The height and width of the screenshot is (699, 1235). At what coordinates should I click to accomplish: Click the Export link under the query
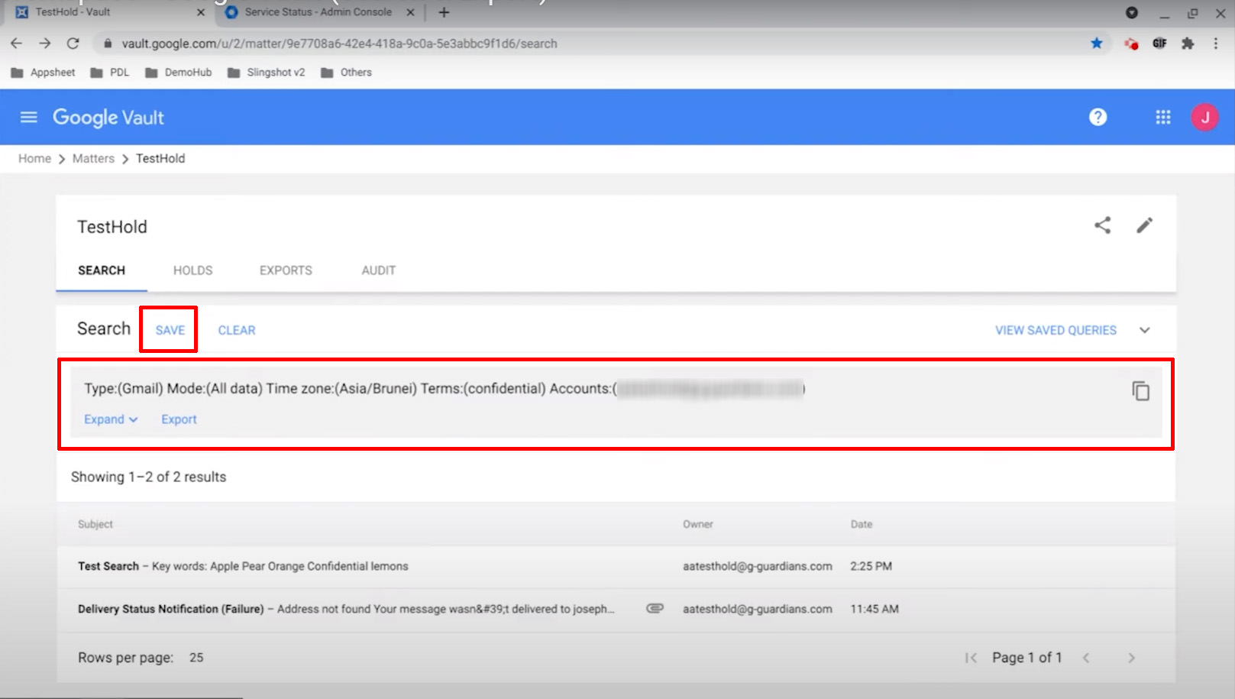click(x=179, y=419)
